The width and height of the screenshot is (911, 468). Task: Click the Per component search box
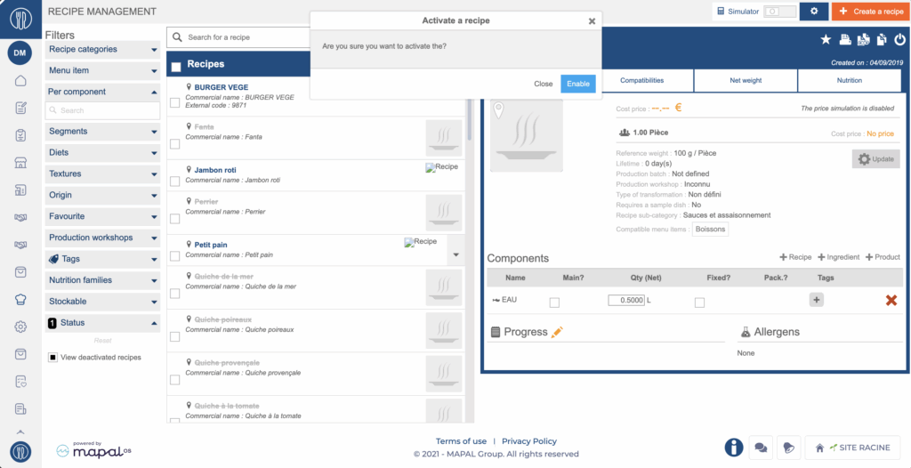click(103, 110)
